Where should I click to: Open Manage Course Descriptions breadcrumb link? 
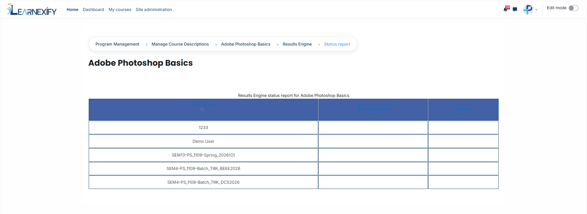click(x=180, y=44)
